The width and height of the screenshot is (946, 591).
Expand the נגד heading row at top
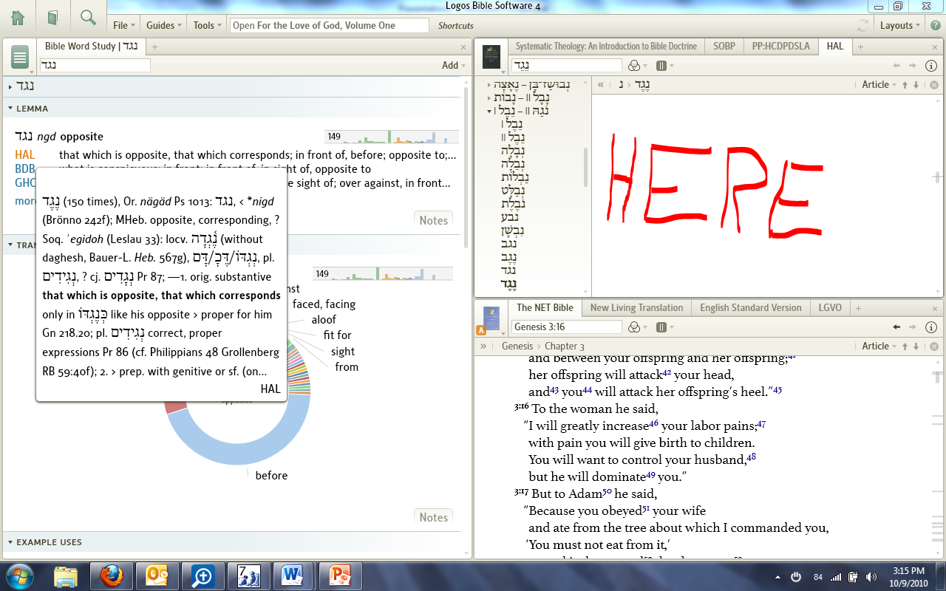coord(10,87)
